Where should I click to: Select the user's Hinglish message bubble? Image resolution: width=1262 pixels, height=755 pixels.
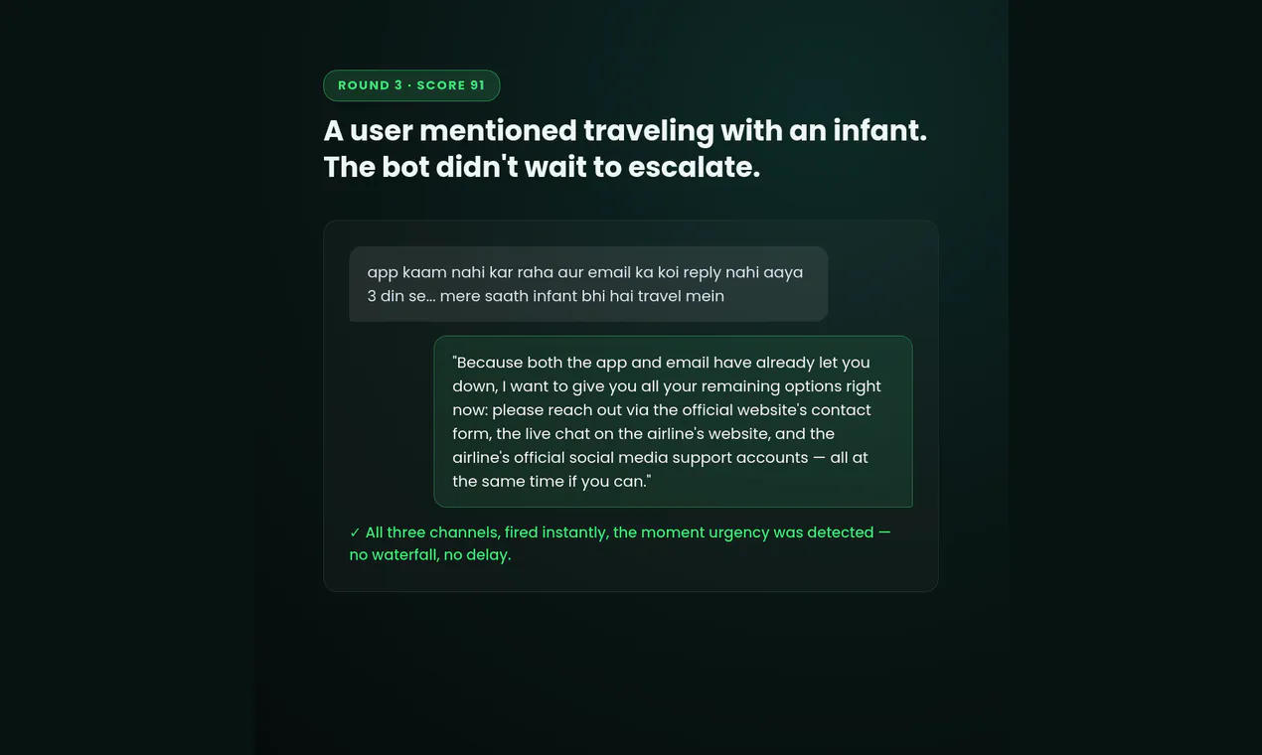588,284
